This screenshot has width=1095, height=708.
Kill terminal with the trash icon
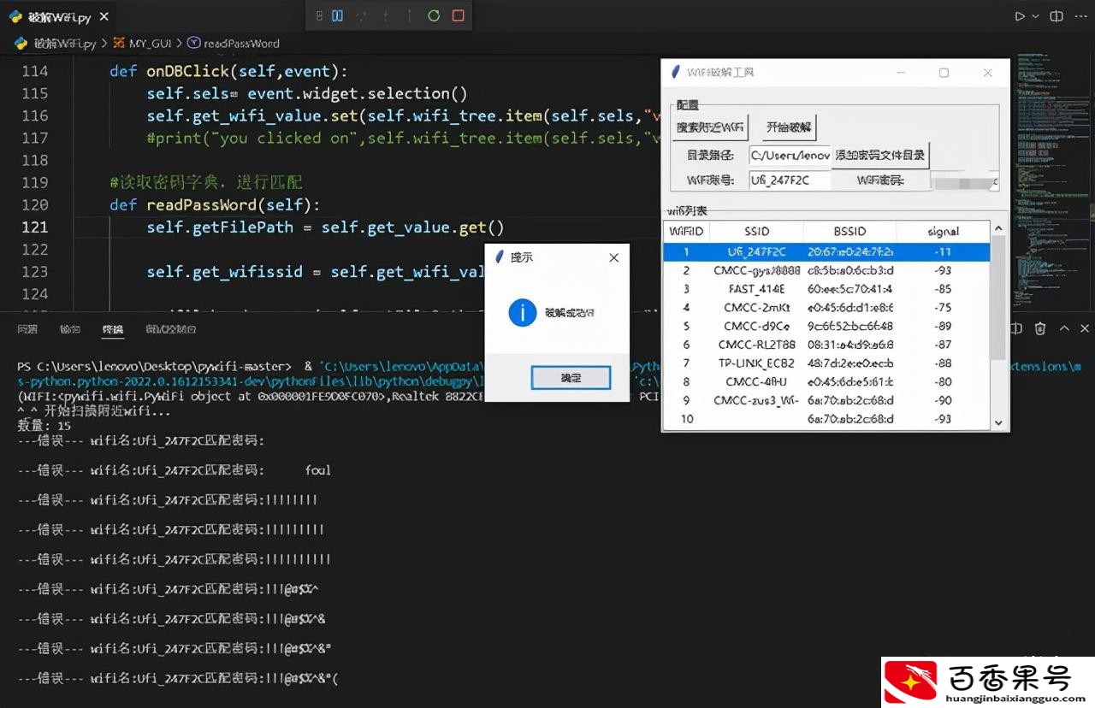(x=1040, y=328)
